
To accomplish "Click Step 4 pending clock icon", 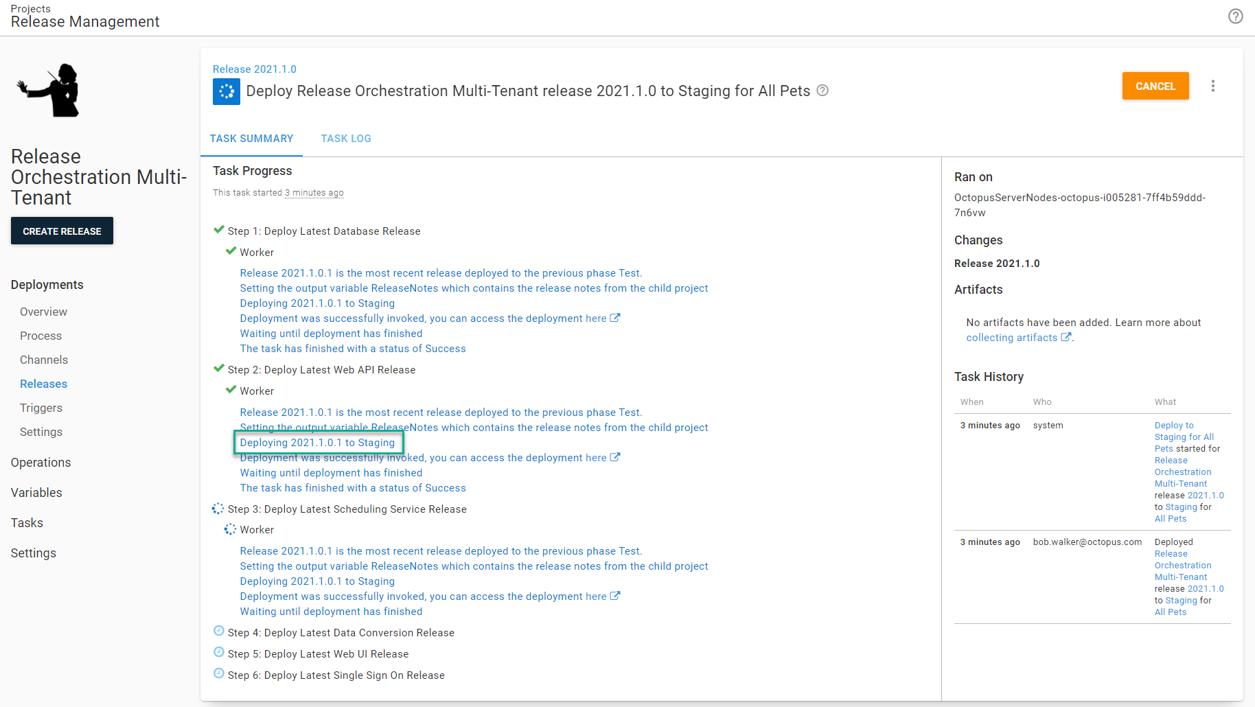I will point(219,631).
